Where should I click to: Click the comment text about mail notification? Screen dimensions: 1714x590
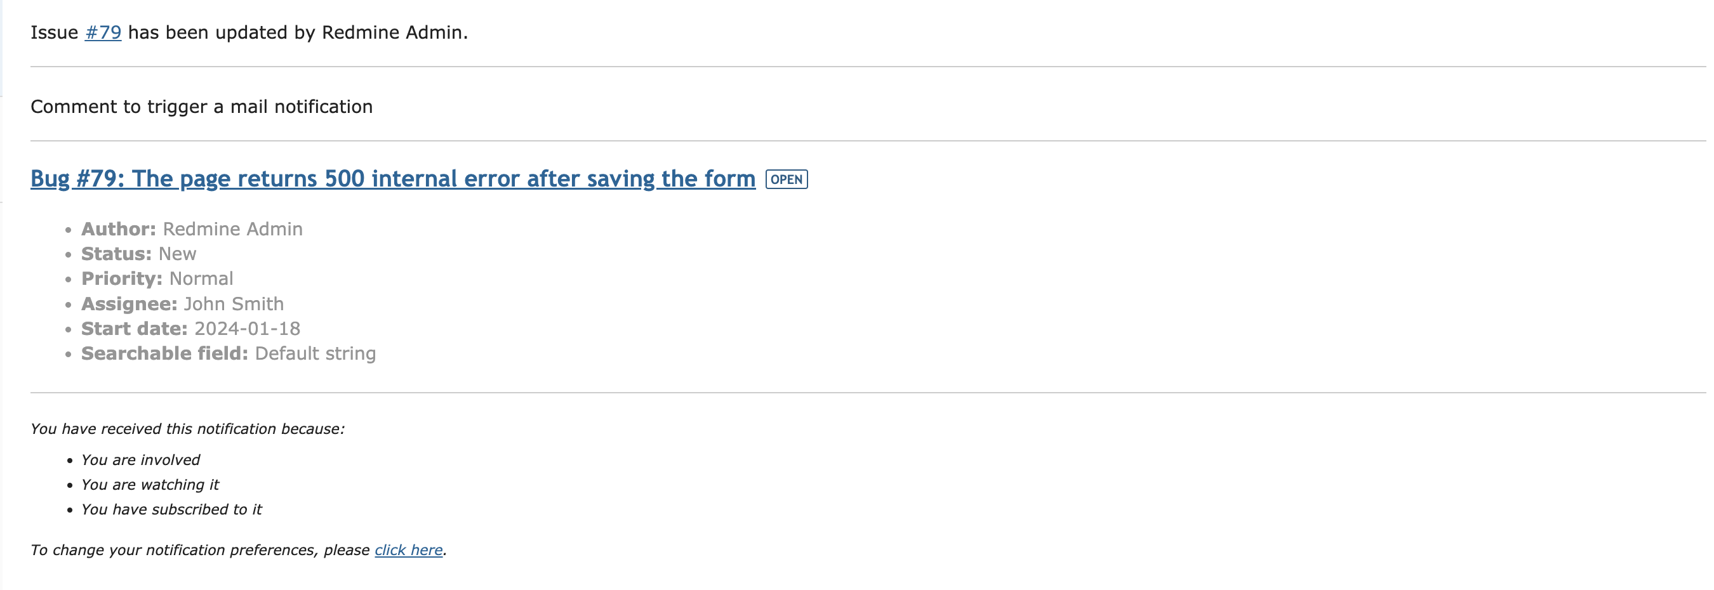click(x=202, y=107)
